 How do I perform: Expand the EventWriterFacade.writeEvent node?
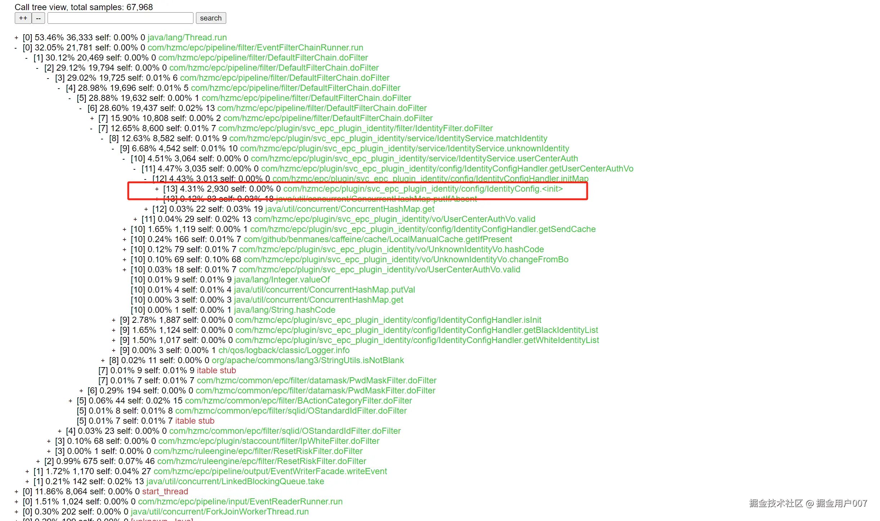pyautogui.click(x=27, y=471)
